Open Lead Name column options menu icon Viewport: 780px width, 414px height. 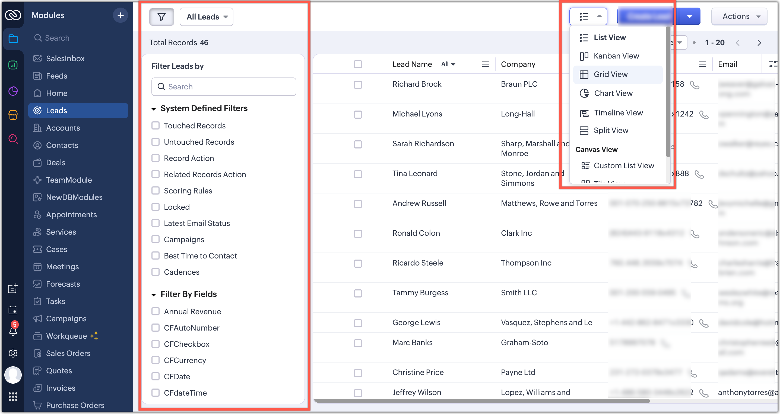[485, 64]
